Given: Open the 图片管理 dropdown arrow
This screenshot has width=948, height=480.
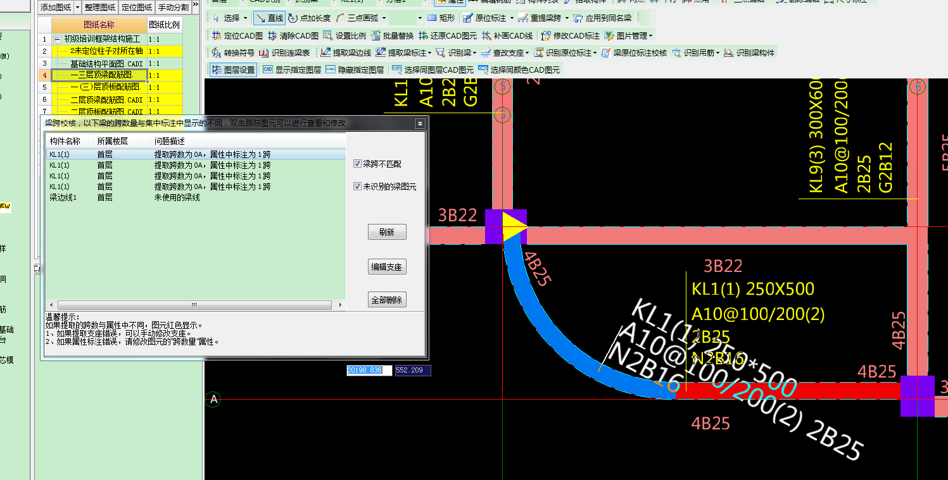Looking at the screenshot, I should click(x=650, y=36).
